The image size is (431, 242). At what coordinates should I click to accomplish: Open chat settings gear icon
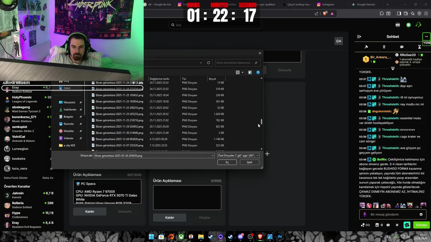tap(397, 225)
